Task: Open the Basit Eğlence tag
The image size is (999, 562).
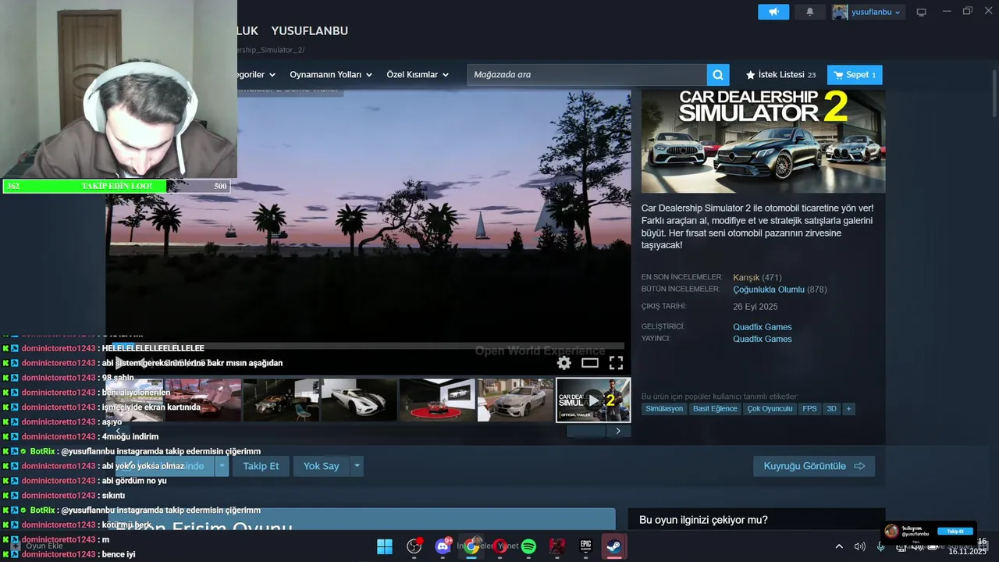Action: coord(715,409)
